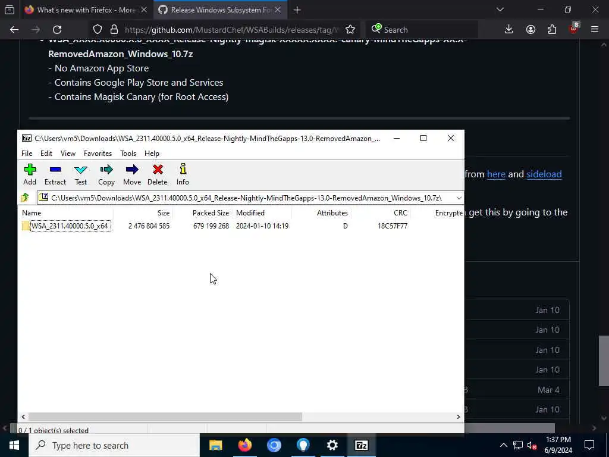Open File Explorer from the taskbar
Viewport: 609px width, 457px height.
tap(215, 445)
